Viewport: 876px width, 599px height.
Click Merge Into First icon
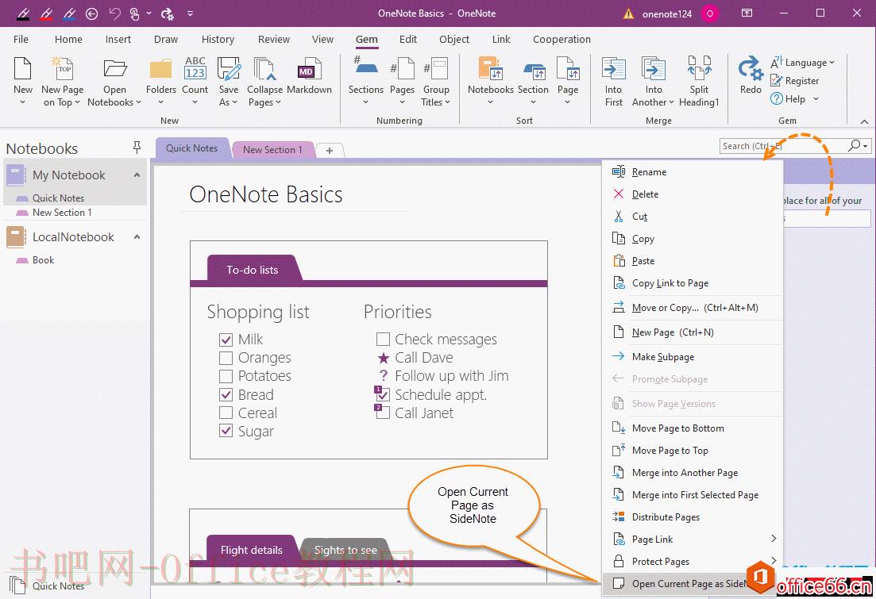pyautogui.click(x=613, y=69)
